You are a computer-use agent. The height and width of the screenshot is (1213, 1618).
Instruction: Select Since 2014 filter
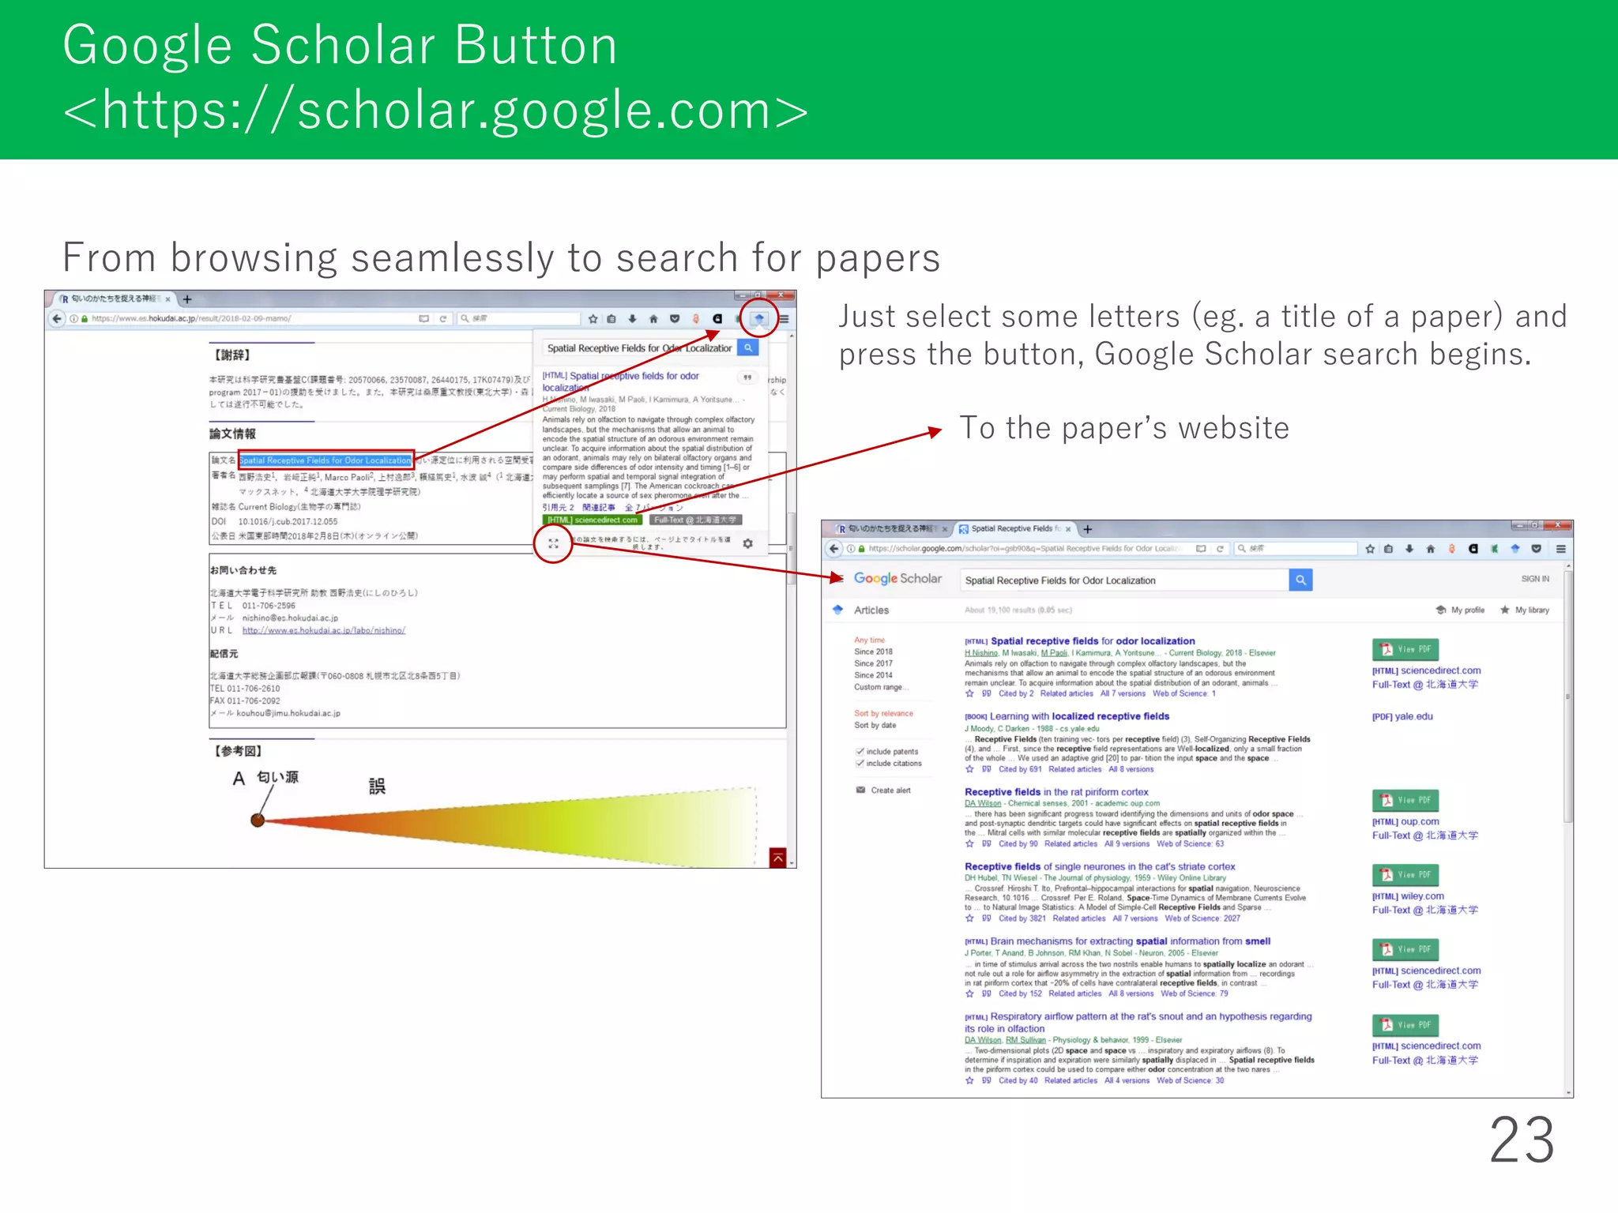tap(873, 675)
